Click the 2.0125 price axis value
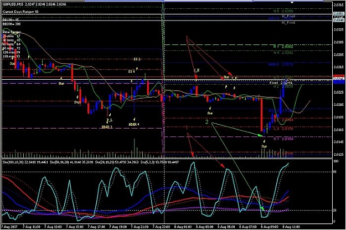Image resolution: width=346 pixels, height=230 pixels. pos(339,155)
